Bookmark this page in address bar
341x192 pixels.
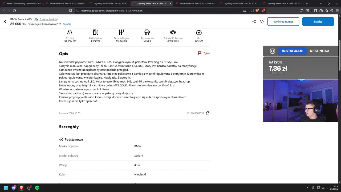tap(70, 11)
